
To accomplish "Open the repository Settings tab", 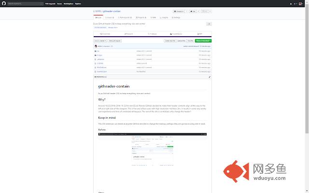I will (176, 17).
